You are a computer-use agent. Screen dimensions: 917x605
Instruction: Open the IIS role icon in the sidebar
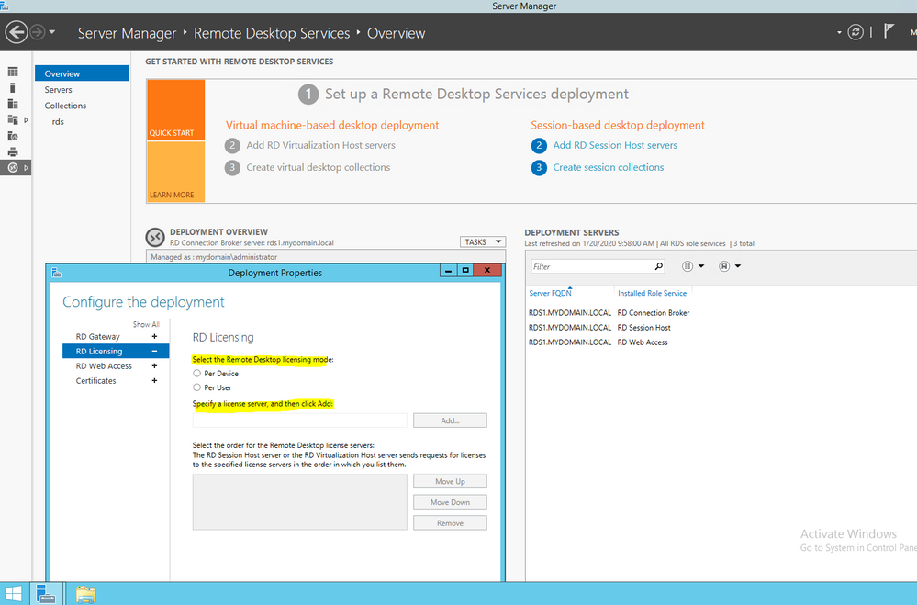click(x=13, y=136)
